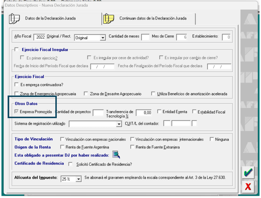Expand the Original / Rect. dropdown
Viewport: 261px width, 198px height.
point(103,38)
